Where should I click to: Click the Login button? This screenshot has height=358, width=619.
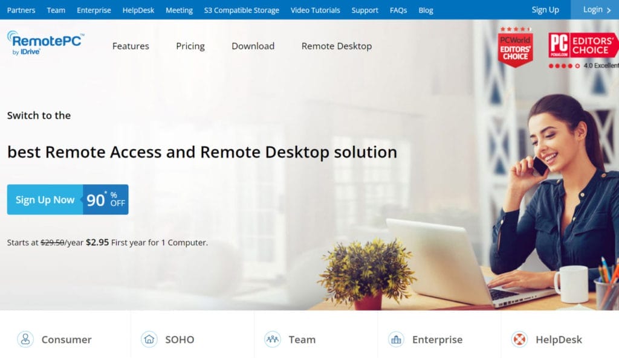point(595,10)
